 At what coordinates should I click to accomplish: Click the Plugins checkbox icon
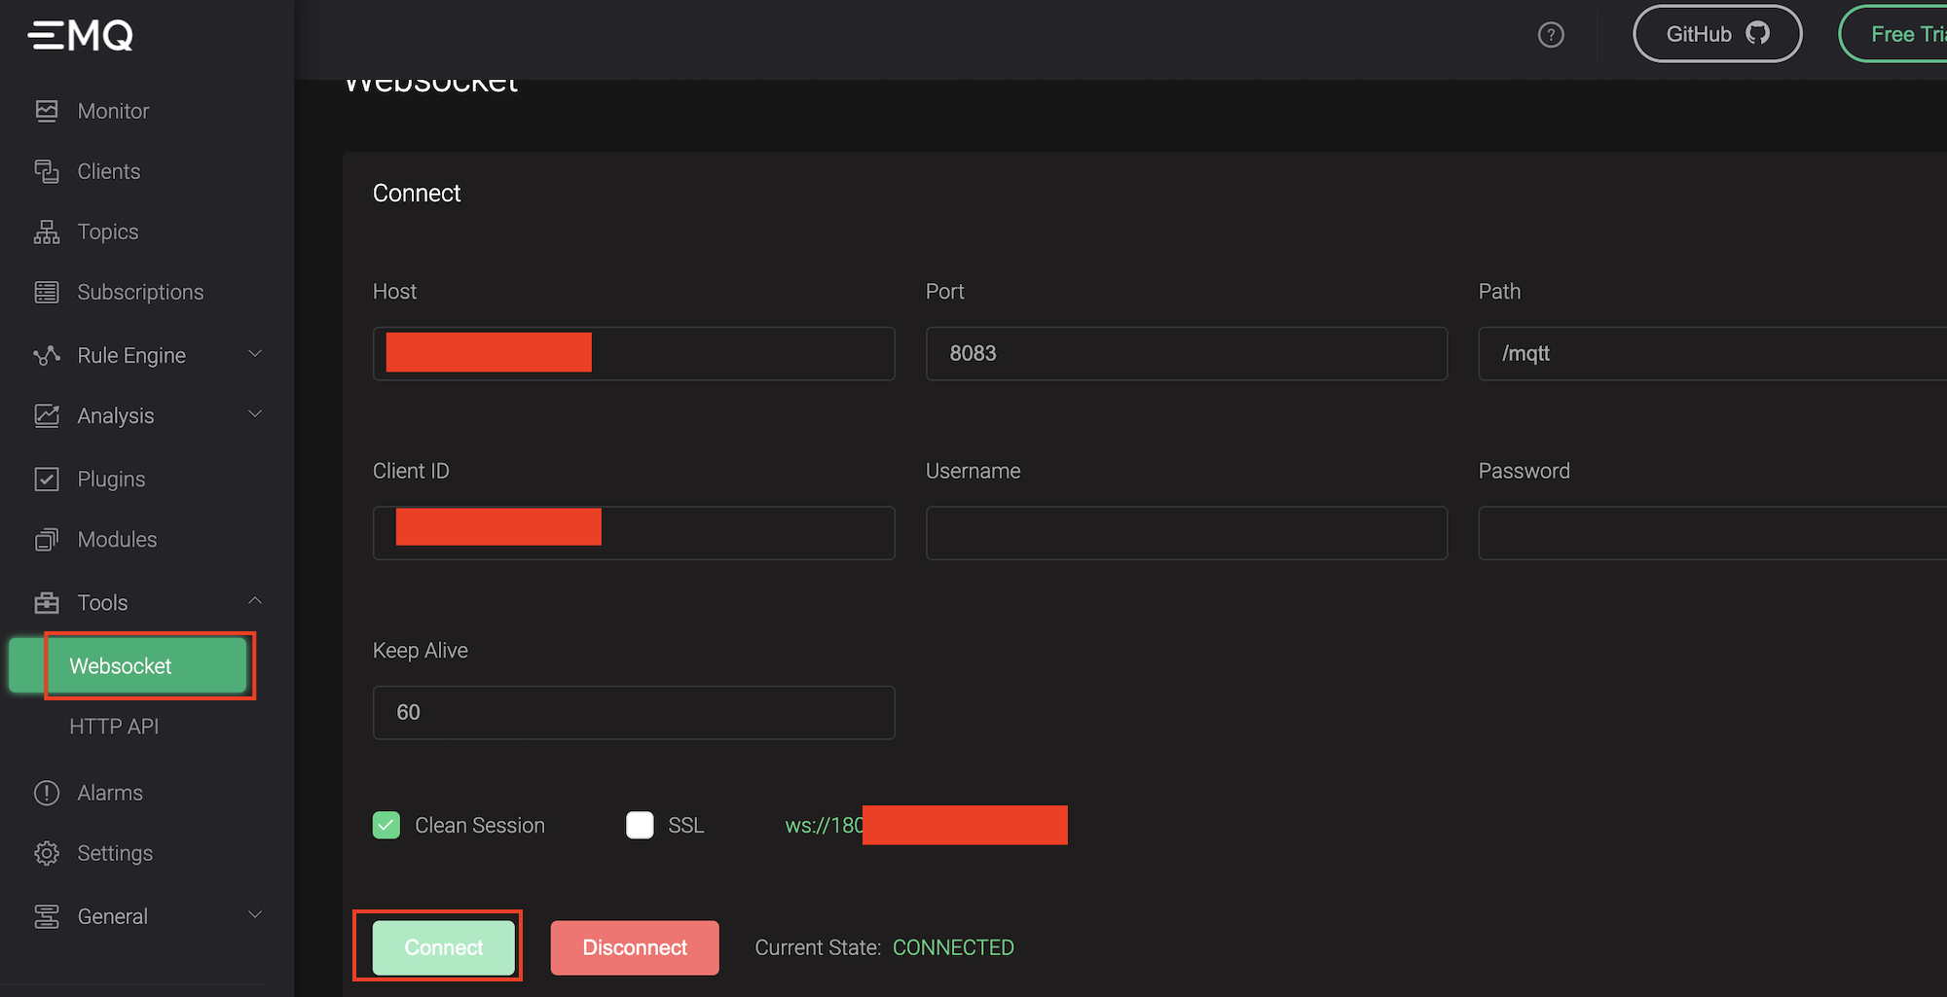(46, 479)
